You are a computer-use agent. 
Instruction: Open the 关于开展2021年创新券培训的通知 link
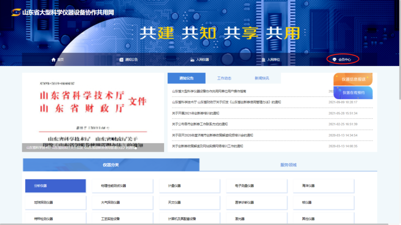(x=196, y=113)
